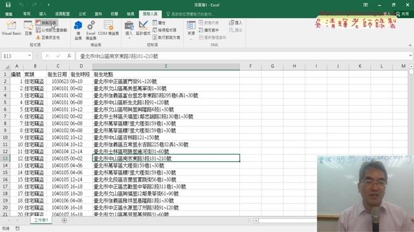Click the blue 增益集 add-ins icon
Screen dimensions: 414x232
pos(78,30)
